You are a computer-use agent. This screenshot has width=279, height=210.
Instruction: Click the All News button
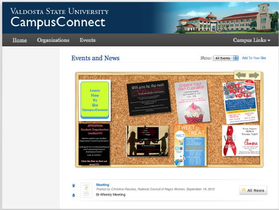pos(253,190)
